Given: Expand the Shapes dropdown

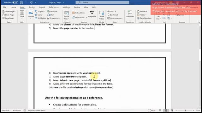Looking at the screenshot, I should [39, 11].
